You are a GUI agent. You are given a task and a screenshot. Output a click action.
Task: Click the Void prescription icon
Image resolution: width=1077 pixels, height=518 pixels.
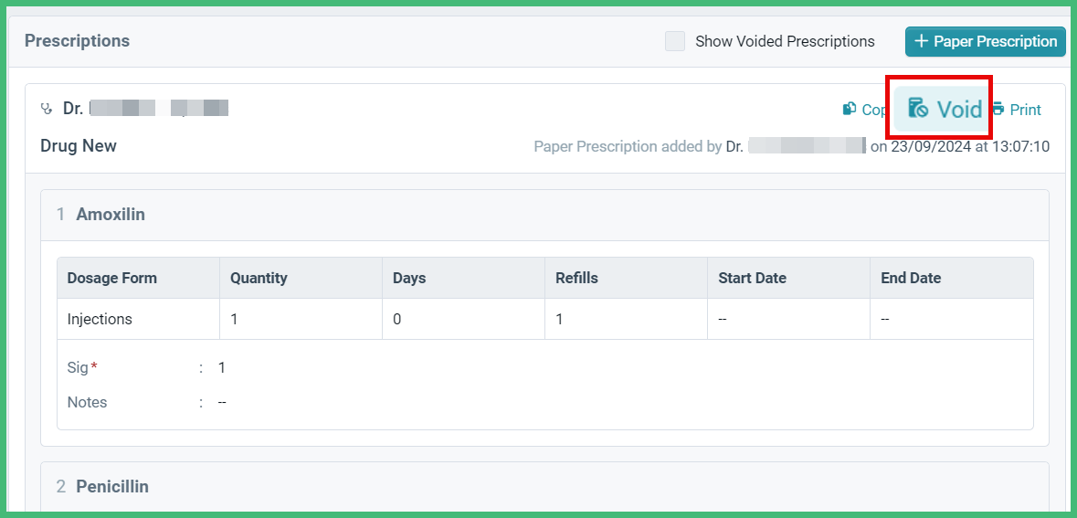pyautogui.click(x=918, y=109)
